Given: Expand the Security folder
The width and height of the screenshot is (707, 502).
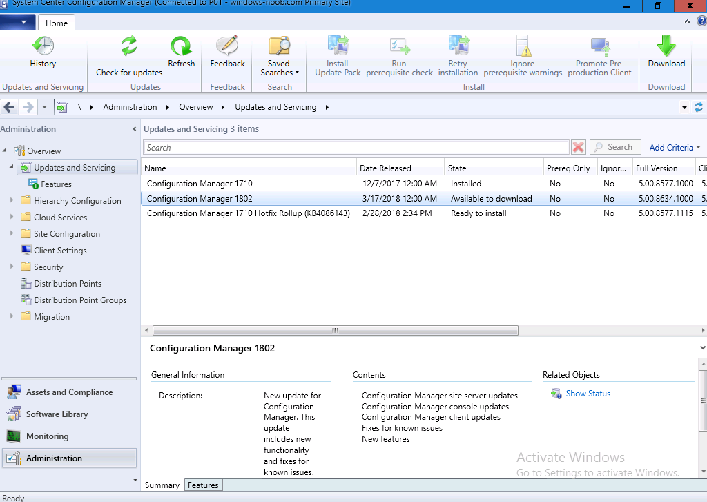Looking at the screenshot, I should point(11,267).
